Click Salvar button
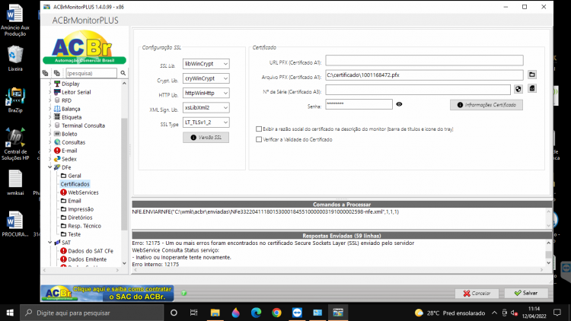571x321 pixels. pyautogui.click(x=526, y=293)
